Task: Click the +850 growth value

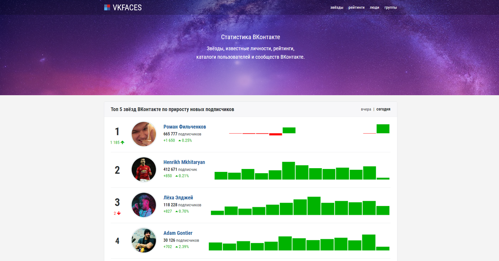Action: click(x=168, y=176)
